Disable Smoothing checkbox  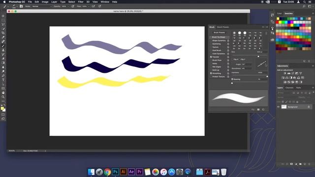coord(211,73)
